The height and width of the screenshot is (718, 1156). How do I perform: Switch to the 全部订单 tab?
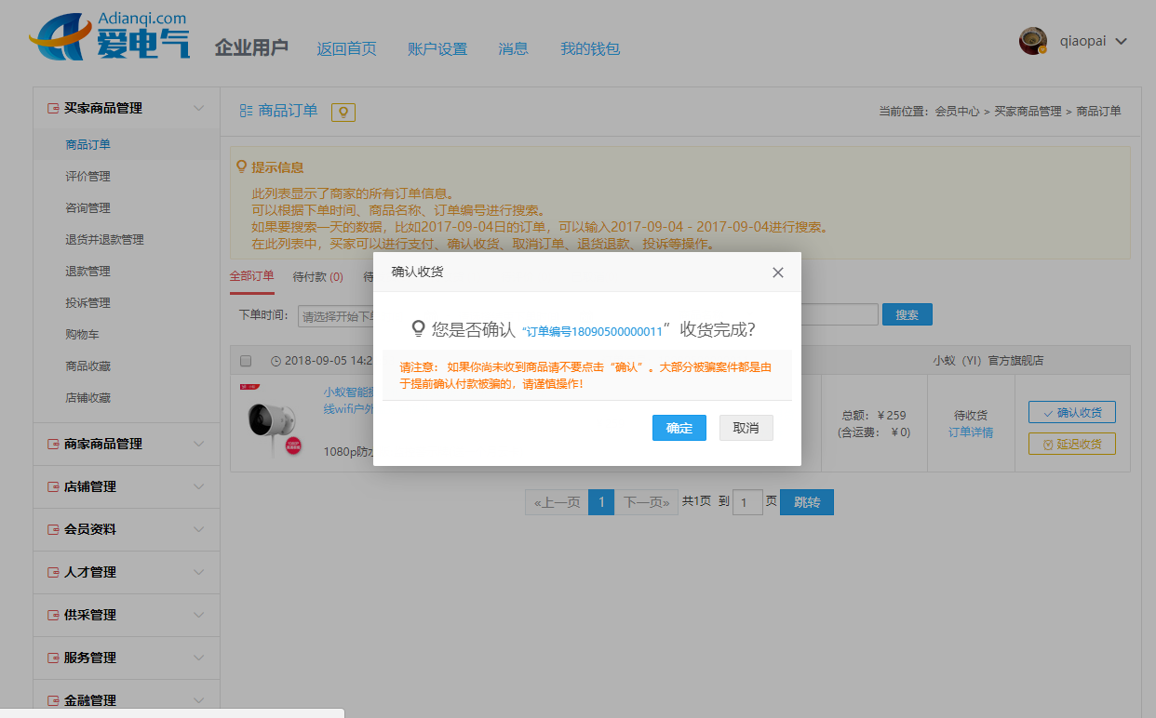pos(251,276)
